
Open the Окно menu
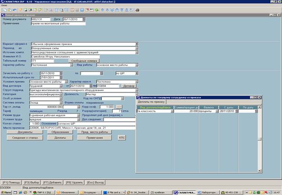[5, 5]
